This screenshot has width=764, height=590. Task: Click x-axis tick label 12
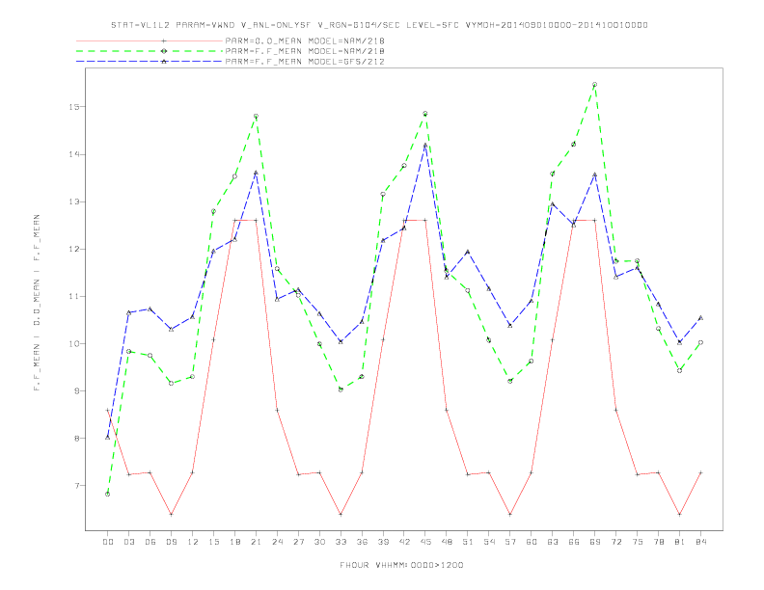point(193,542)
